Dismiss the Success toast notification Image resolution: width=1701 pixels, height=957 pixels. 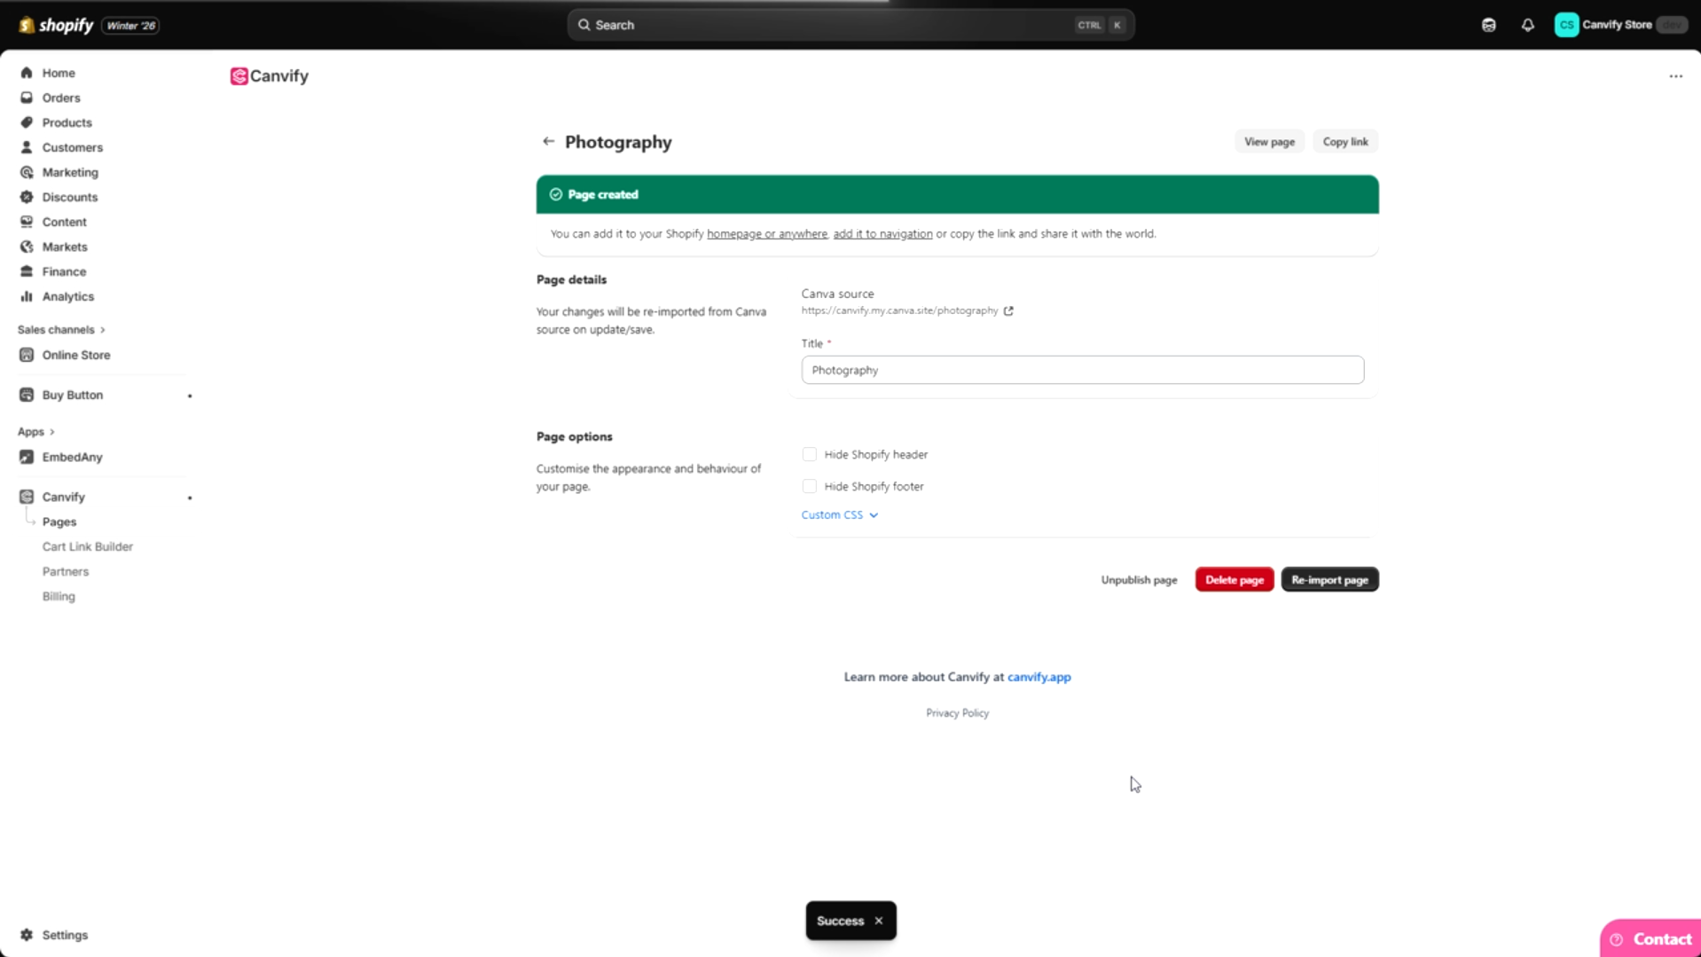(x=879, y=921)
